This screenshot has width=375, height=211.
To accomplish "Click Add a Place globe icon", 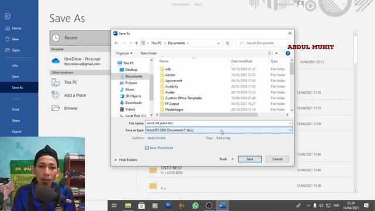I will click(x=56, y=95).
